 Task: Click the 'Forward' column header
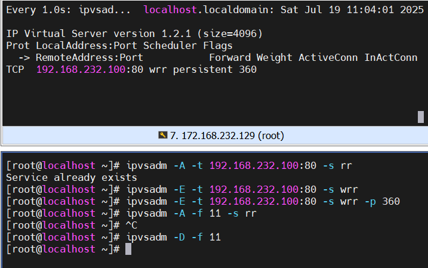coord(230,57)
